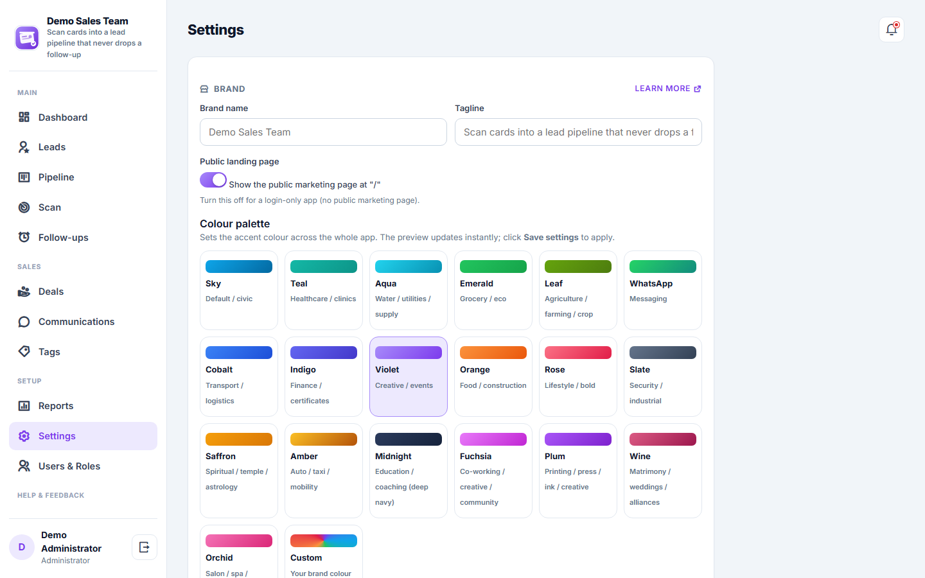Choose the Emerald palette card
Viewport: 925px width, 578px height.
click(x=493, y=290)
